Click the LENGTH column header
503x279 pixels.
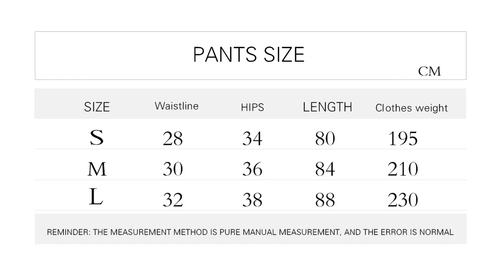pyautogui.click(x=327, y=107)
